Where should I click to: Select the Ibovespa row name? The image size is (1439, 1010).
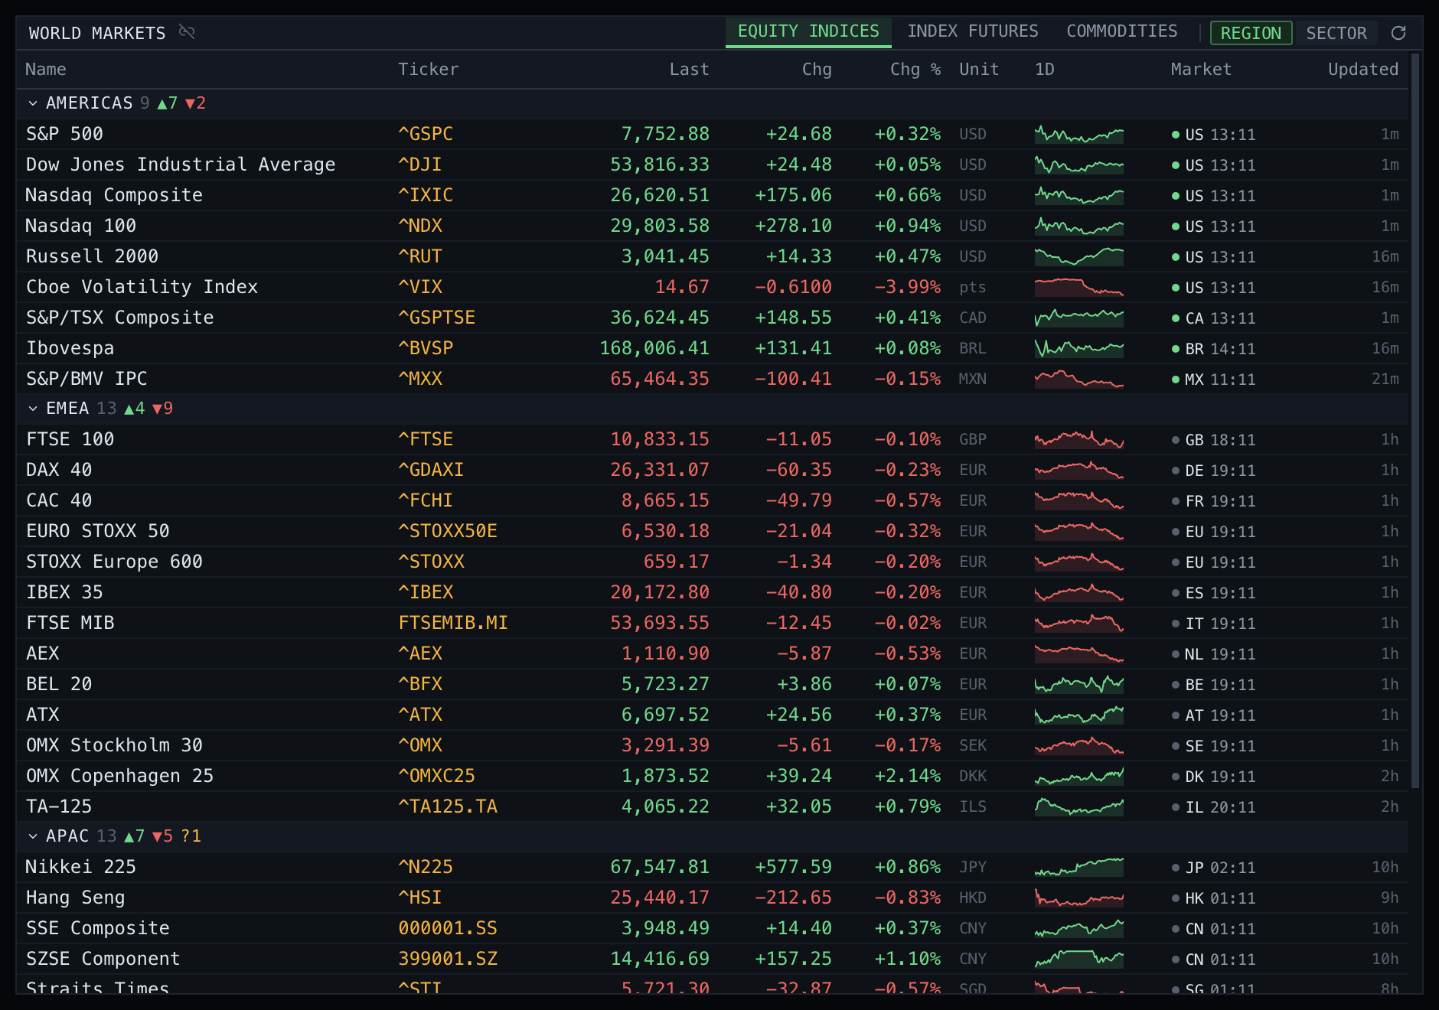(x=70, y=349)
